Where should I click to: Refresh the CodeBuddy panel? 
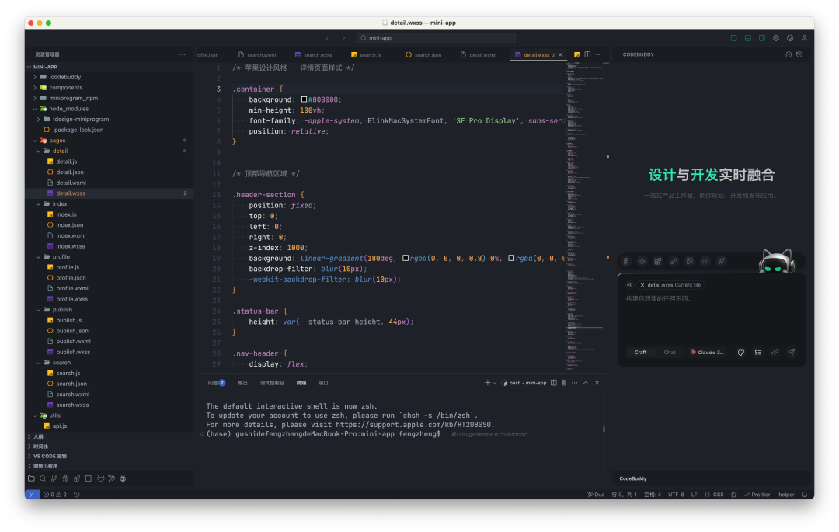click(800, 54)
